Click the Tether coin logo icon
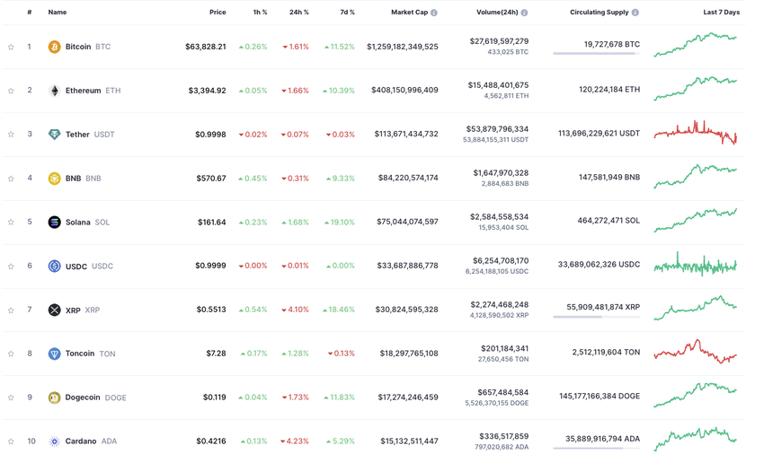The height and width of the screenshot is (463, 764). (x=54, y=135)
